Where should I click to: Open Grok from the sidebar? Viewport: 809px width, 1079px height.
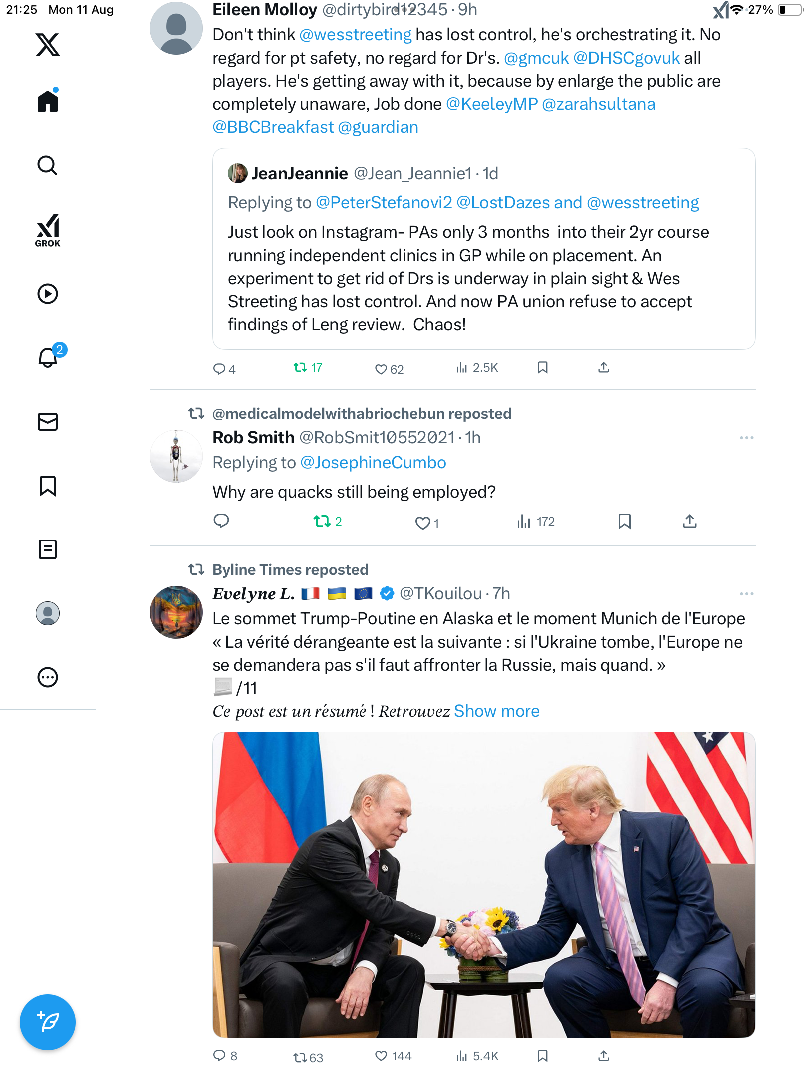[48, 230]
